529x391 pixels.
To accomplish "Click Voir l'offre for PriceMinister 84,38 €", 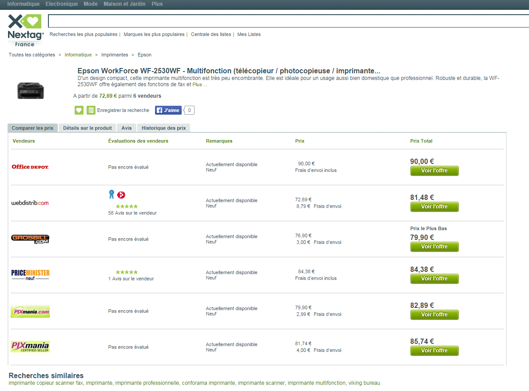I will 434,279.
